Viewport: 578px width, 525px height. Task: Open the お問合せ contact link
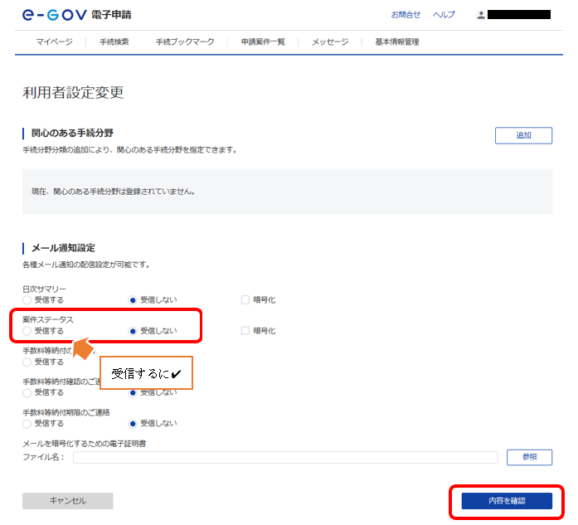406,15
